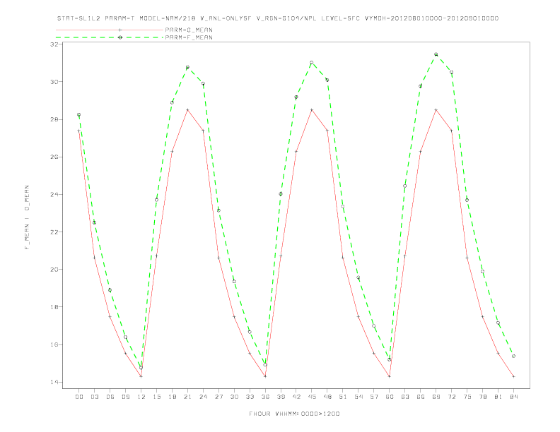
Task: Select red O_MEAN minimum marker at hour 36
Action: click(x=265, y=376)
